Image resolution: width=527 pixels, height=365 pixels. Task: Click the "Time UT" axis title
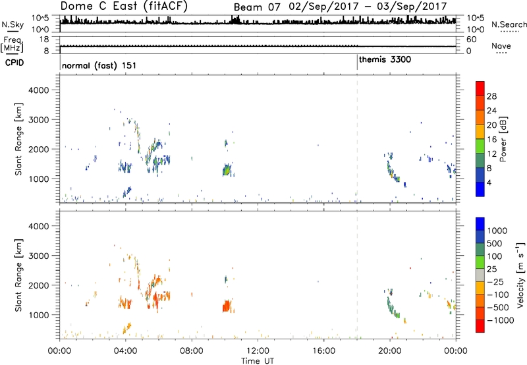tap(258, 361)
